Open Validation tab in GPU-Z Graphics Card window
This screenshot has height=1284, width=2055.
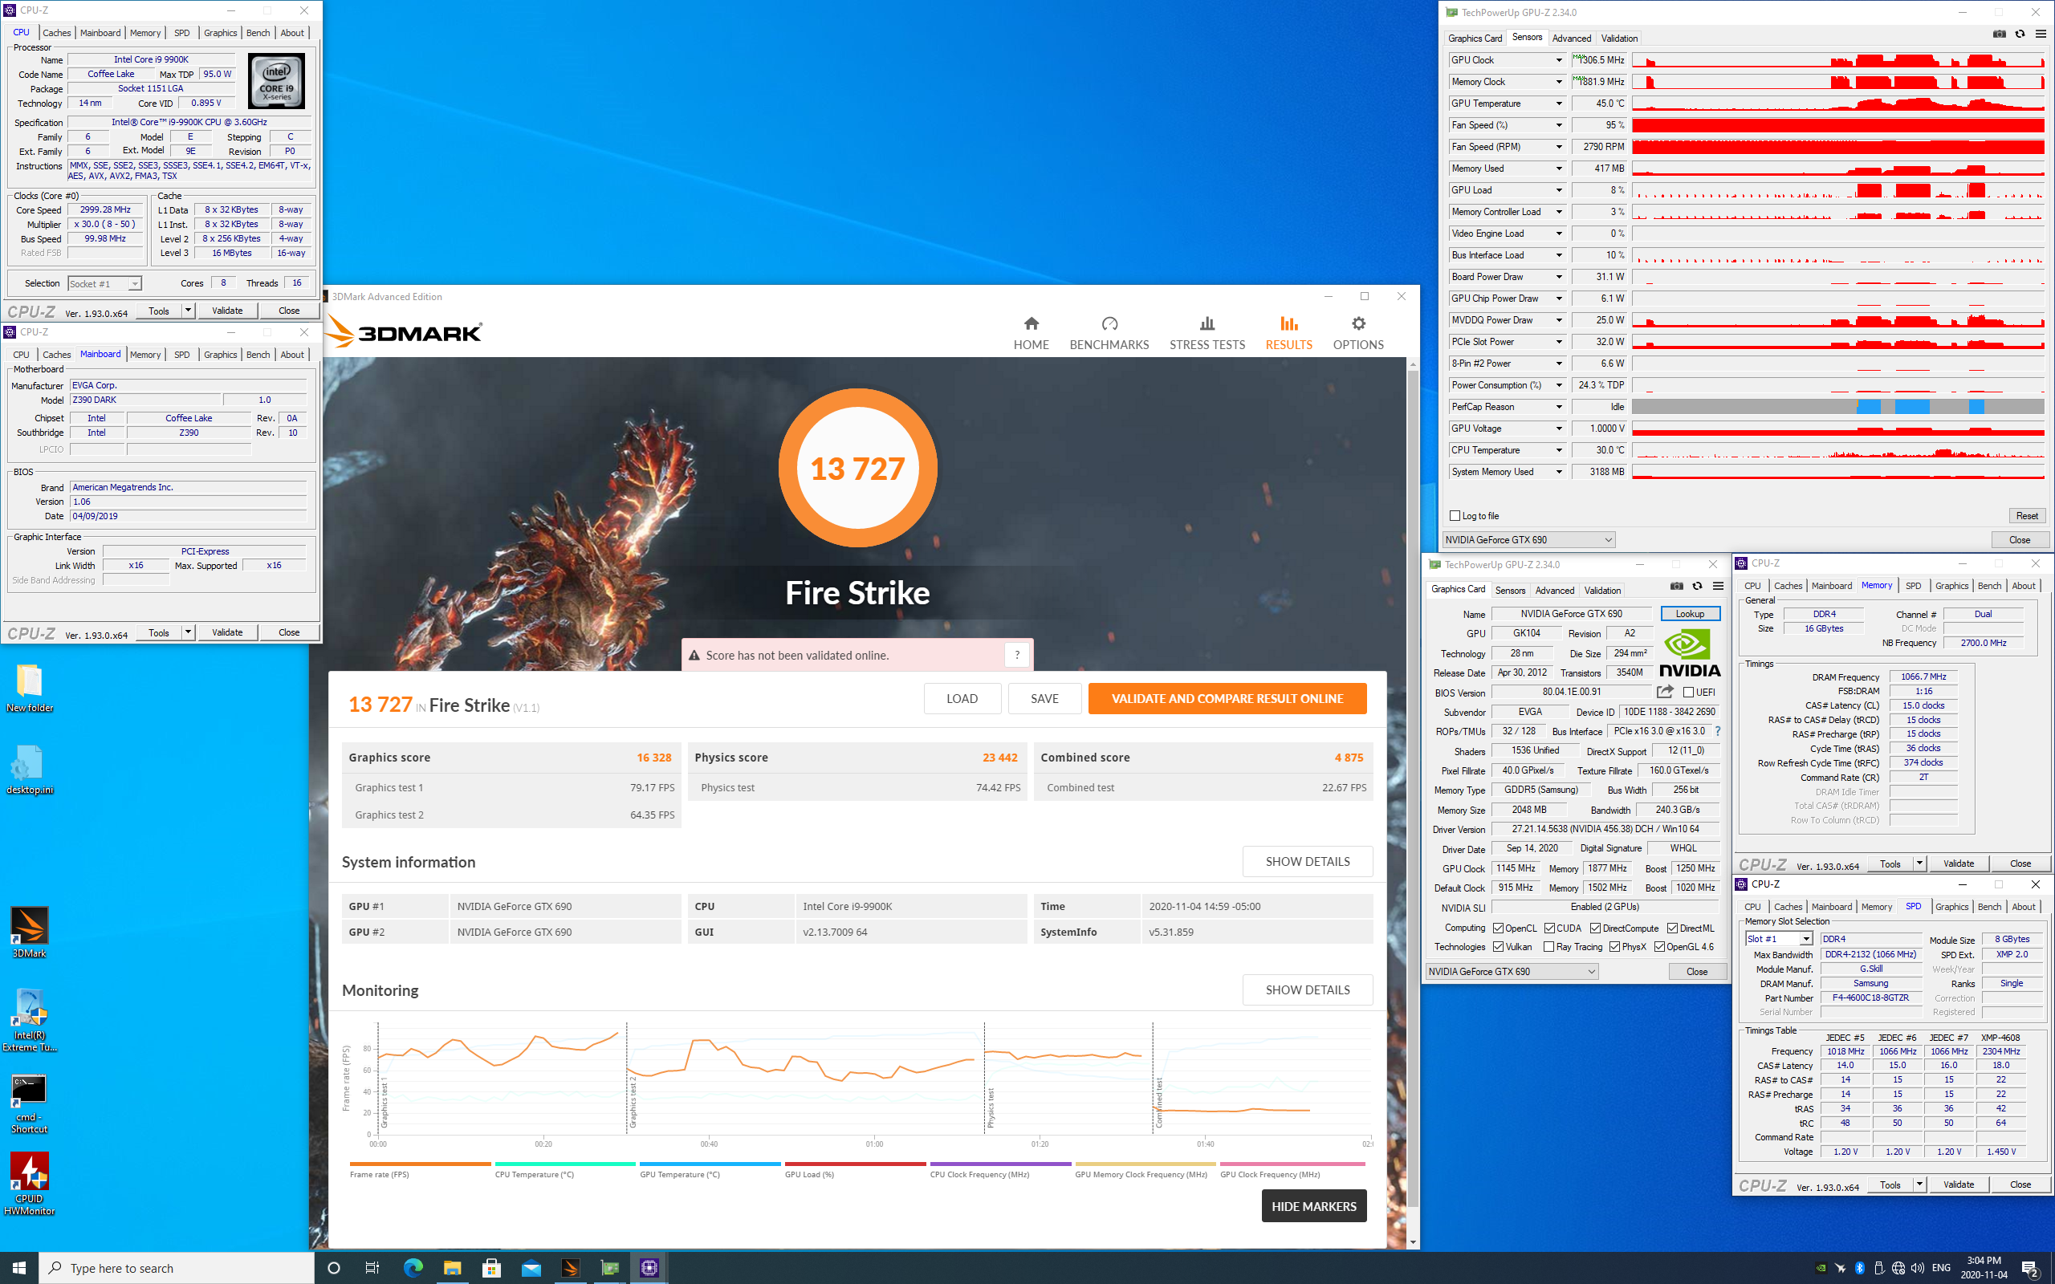[1601, 590]
